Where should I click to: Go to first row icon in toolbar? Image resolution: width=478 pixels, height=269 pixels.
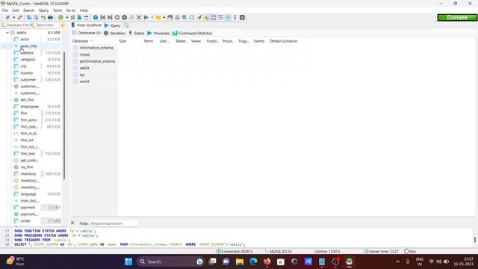tap(103, 17)
